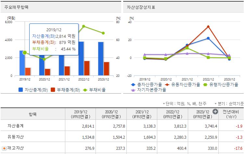The width and height of the screenshot is (246, 154).
Task: Click the -17.6 YoY value
Action: pos(238,148)
